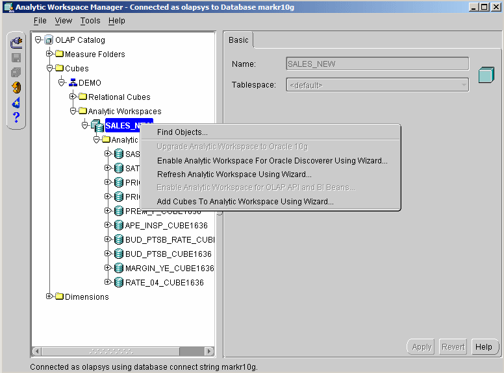Click the connect database plug icon
The width and height of the screenshot is (504, 373).
(16, 42)
